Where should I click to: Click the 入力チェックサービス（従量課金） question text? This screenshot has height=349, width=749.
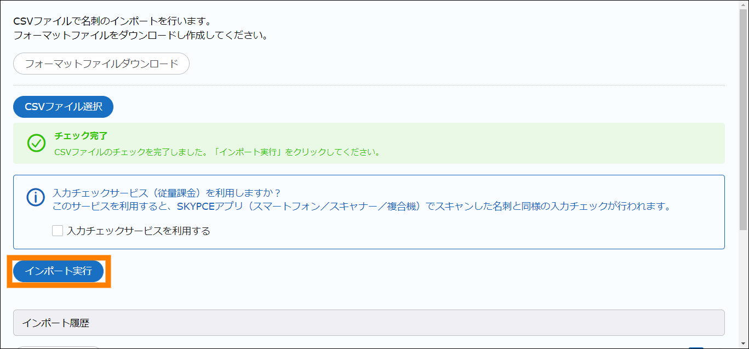(167, 193)
